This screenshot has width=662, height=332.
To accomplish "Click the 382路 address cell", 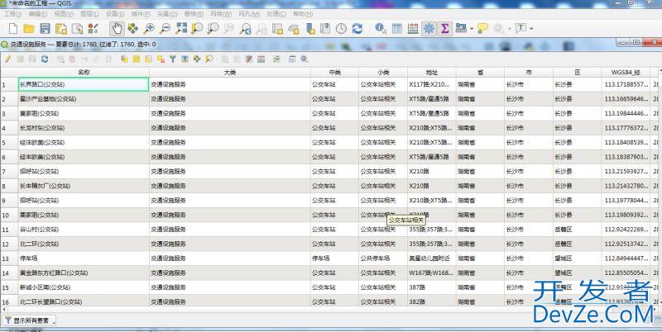I will click(431, 301).
